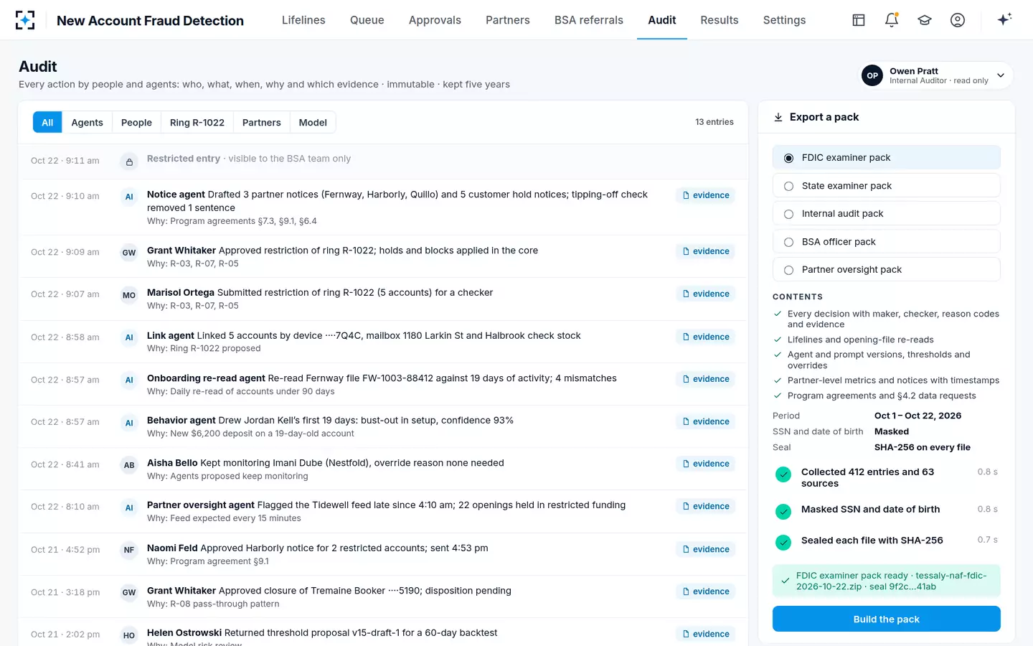
Task: Click the HO avatar for Helen Ostrowski
Action: pyautogui.click(x=129, y=635)
